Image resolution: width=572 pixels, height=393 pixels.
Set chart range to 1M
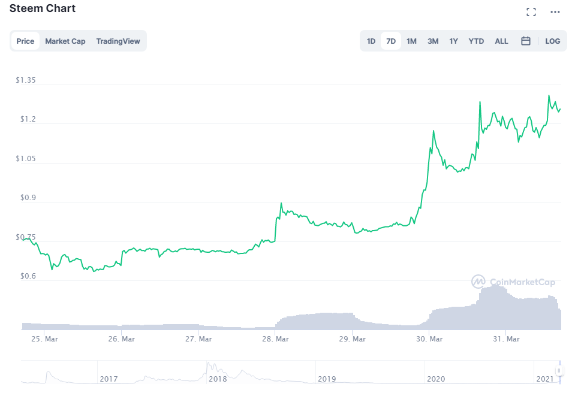coord(411,41)
